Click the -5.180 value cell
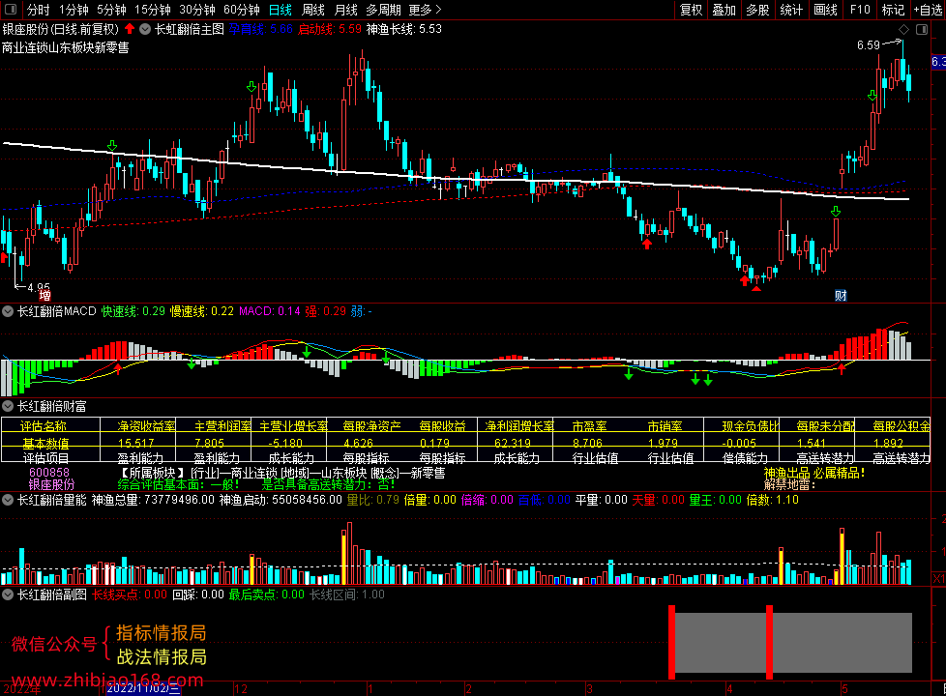Viewport: 946px width, 696px height. (286, 443)
